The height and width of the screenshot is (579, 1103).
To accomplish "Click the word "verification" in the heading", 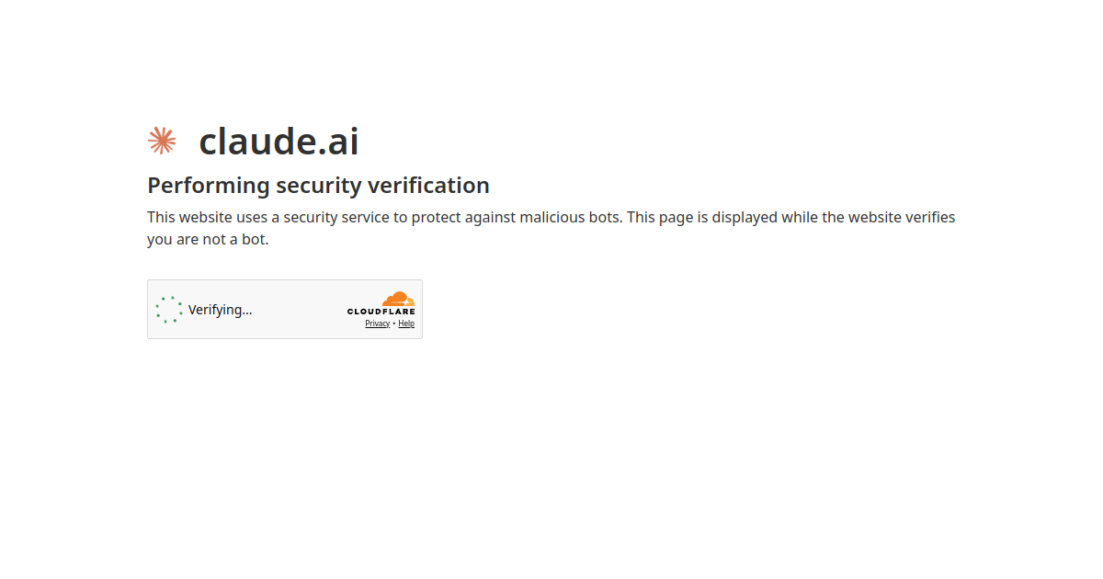I will [x=428, y=186].
